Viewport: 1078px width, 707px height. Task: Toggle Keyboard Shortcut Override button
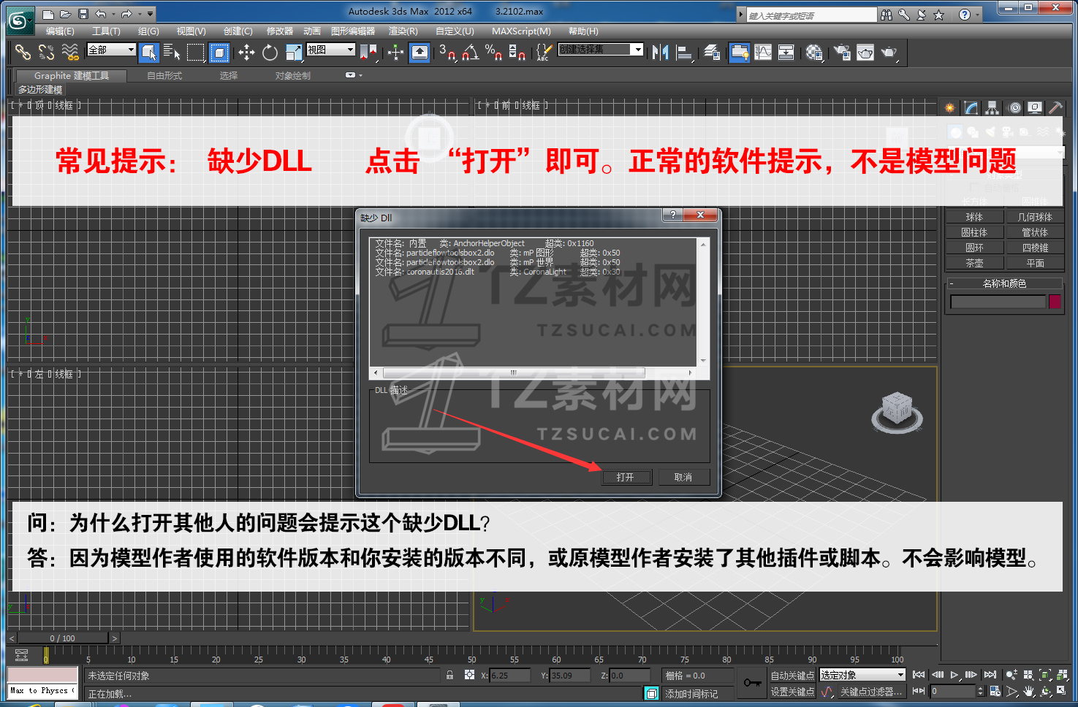coord(420,52)
